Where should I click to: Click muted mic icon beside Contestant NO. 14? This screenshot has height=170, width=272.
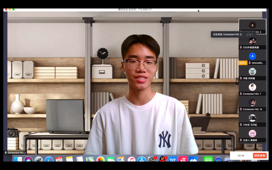click(x=241, y=109)
